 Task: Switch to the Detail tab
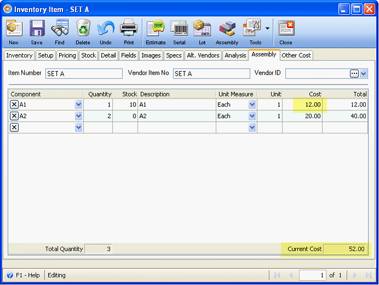[x=108, y=55]
